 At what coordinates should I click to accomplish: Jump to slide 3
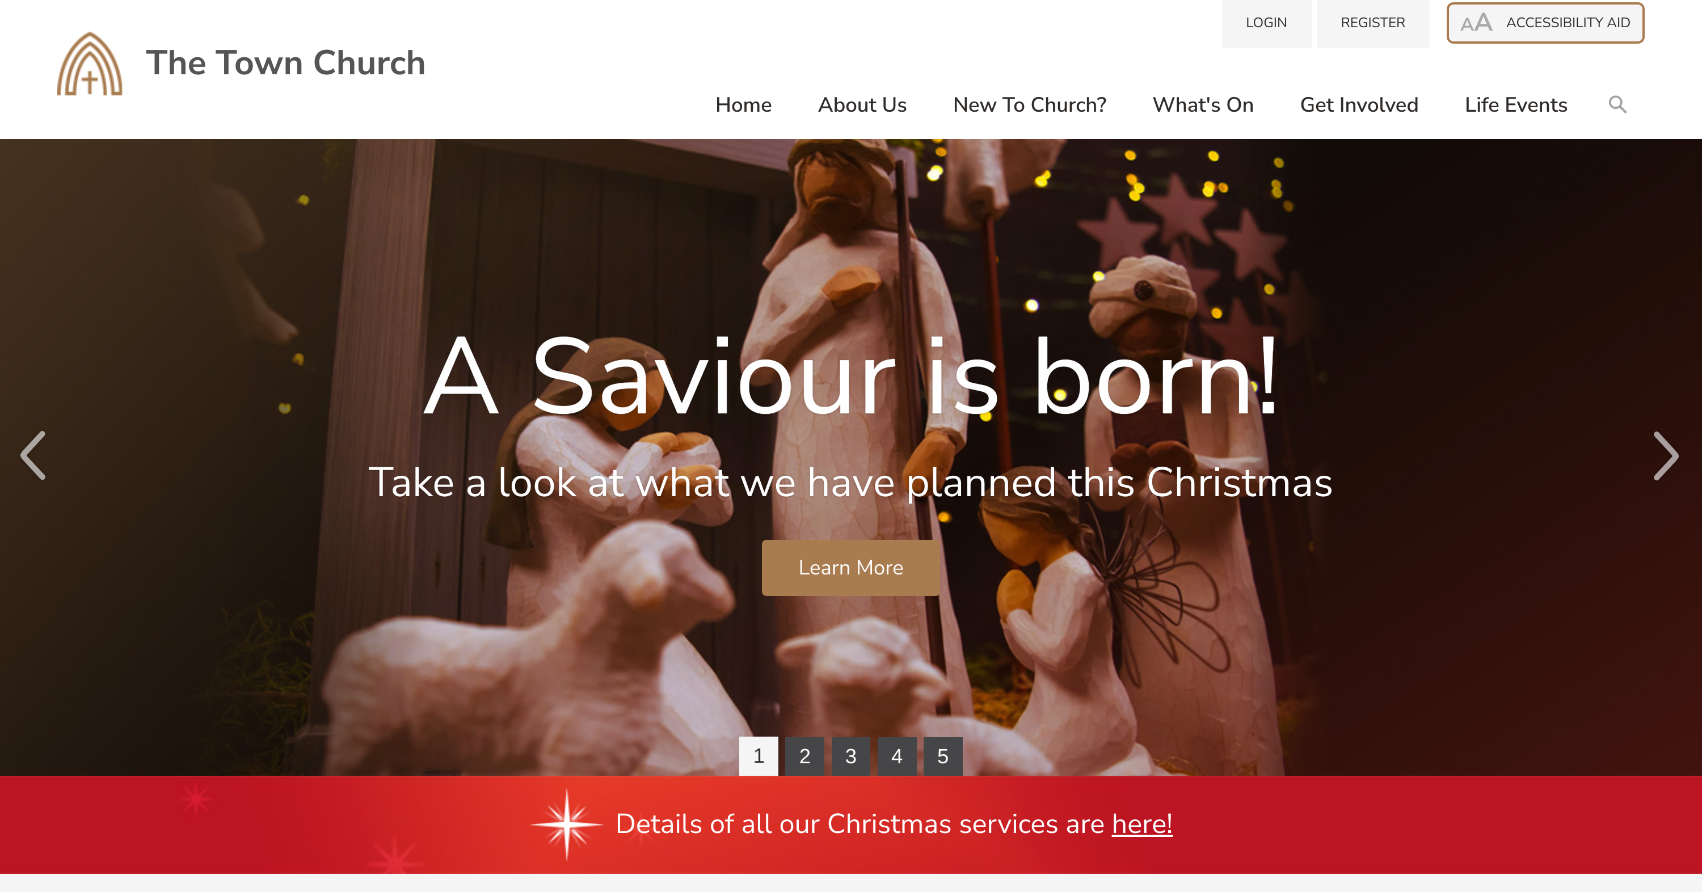(x=850, y=756)
